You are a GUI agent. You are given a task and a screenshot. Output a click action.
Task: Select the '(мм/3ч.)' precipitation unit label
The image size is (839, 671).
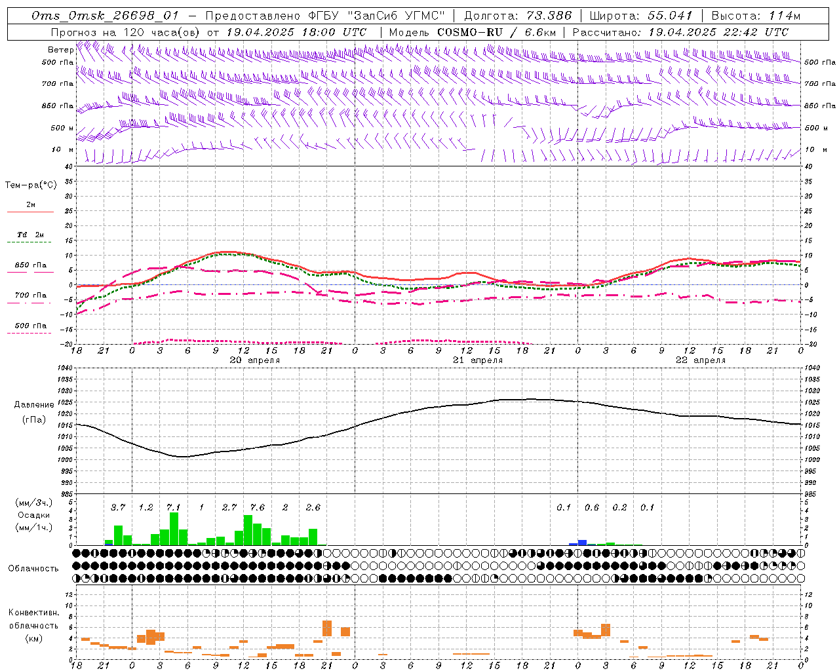[34, 503]
